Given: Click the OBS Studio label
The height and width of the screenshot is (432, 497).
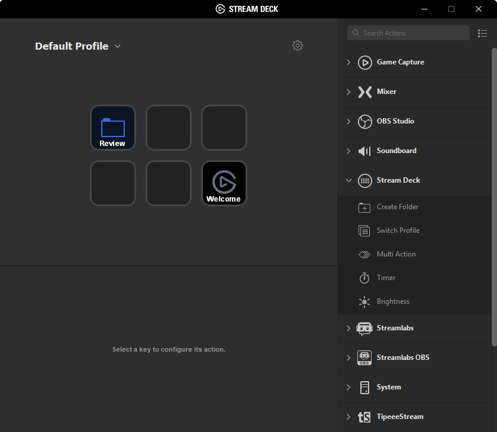Looking at the screenshot, I should point(395,121).
